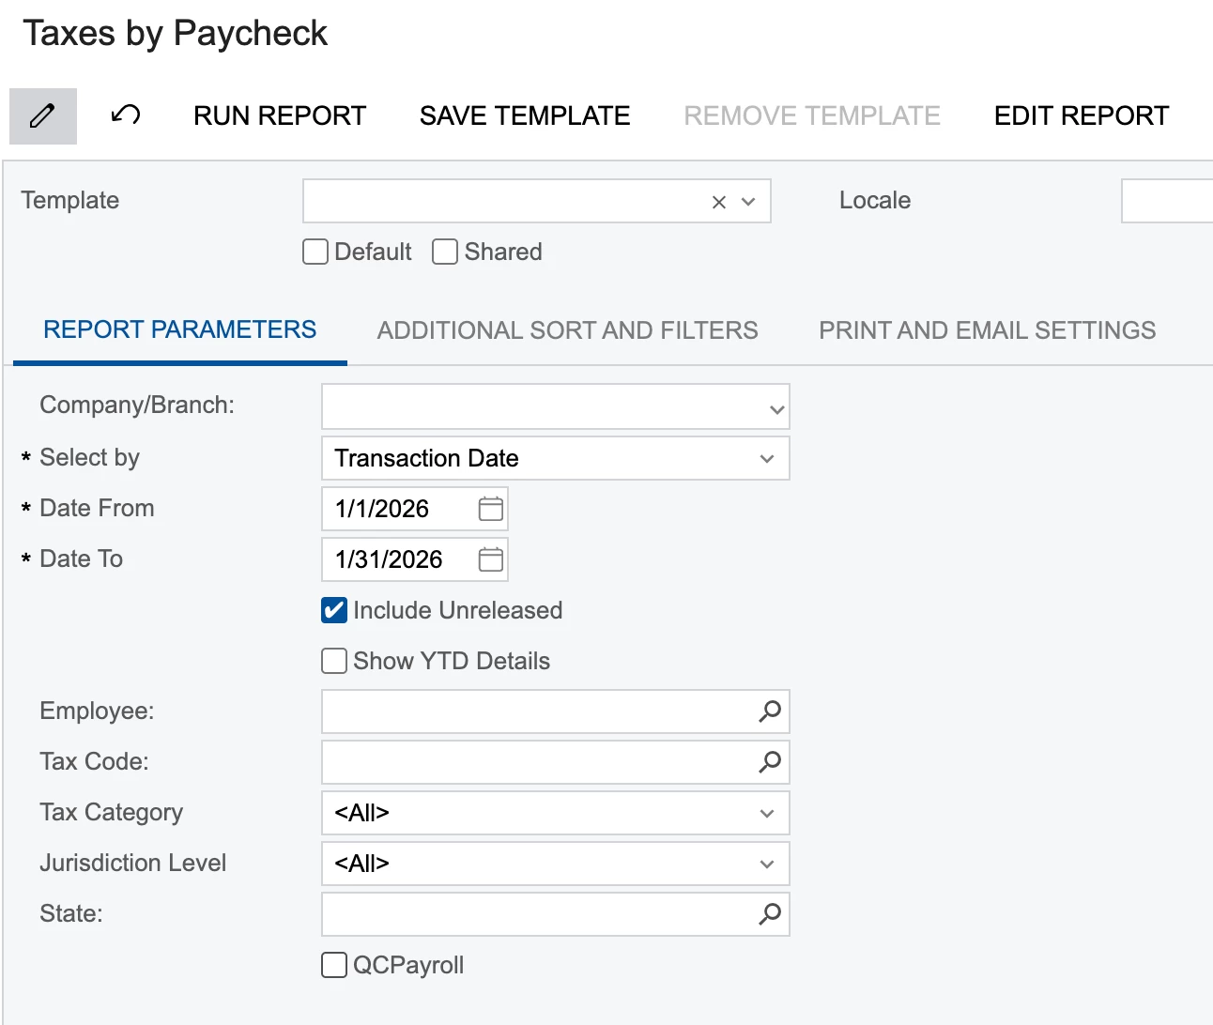
Task: Open the Jurisdiction Level dropdown
Action: 767,864
